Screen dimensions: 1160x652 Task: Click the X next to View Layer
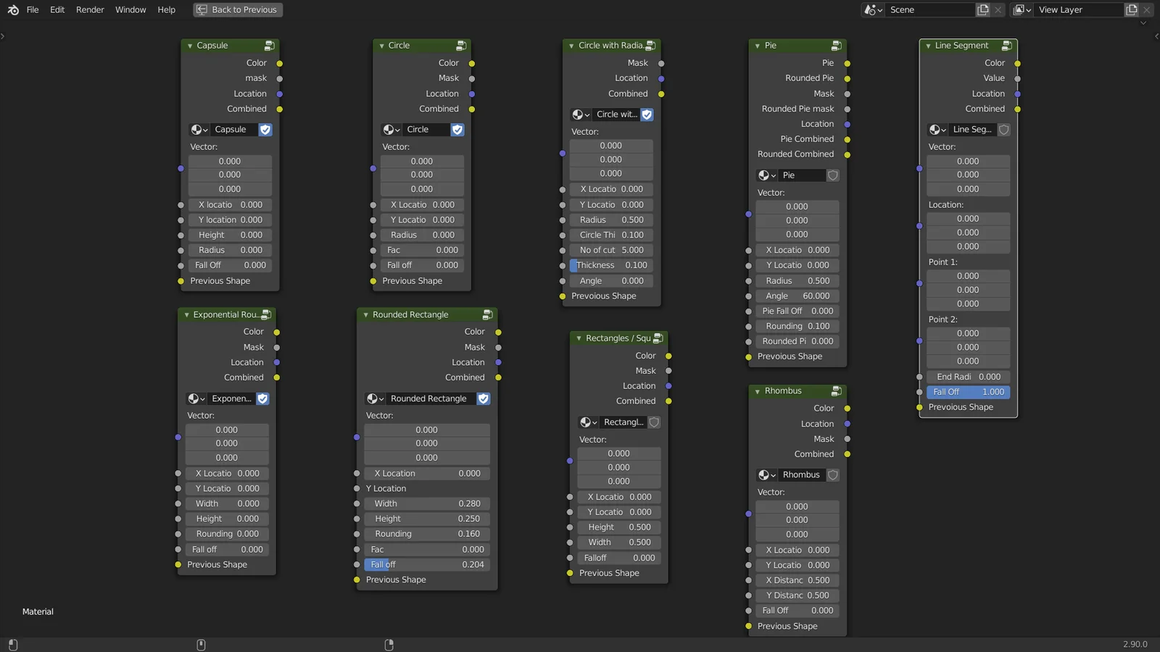coord(1148,9)
